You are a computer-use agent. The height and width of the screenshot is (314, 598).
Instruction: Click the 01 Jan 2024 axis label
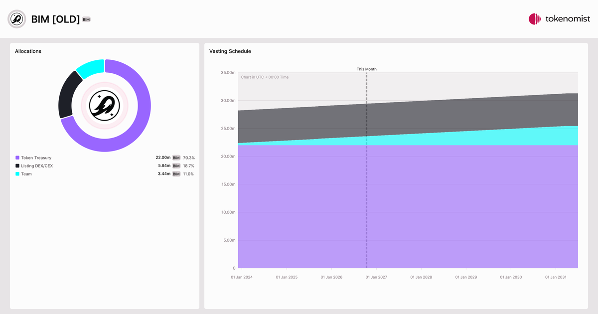(242, 277)
